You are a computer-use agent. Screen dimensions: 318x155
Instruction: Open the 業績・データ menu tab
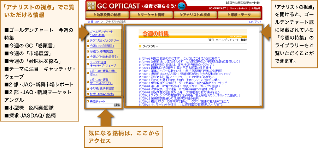239,15
